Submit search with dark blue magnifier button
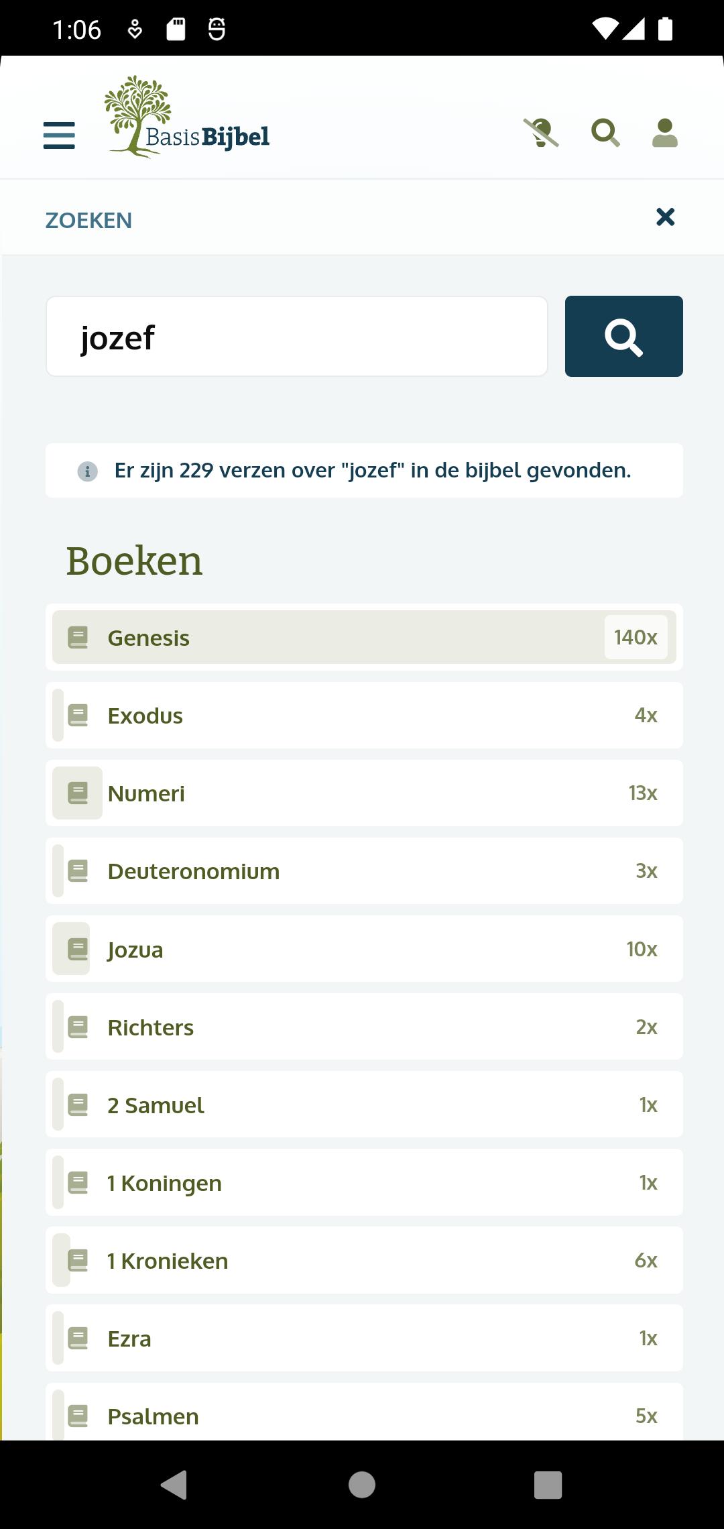The width and height of the screenshot is (724, 1529). [x=624, y=337]
